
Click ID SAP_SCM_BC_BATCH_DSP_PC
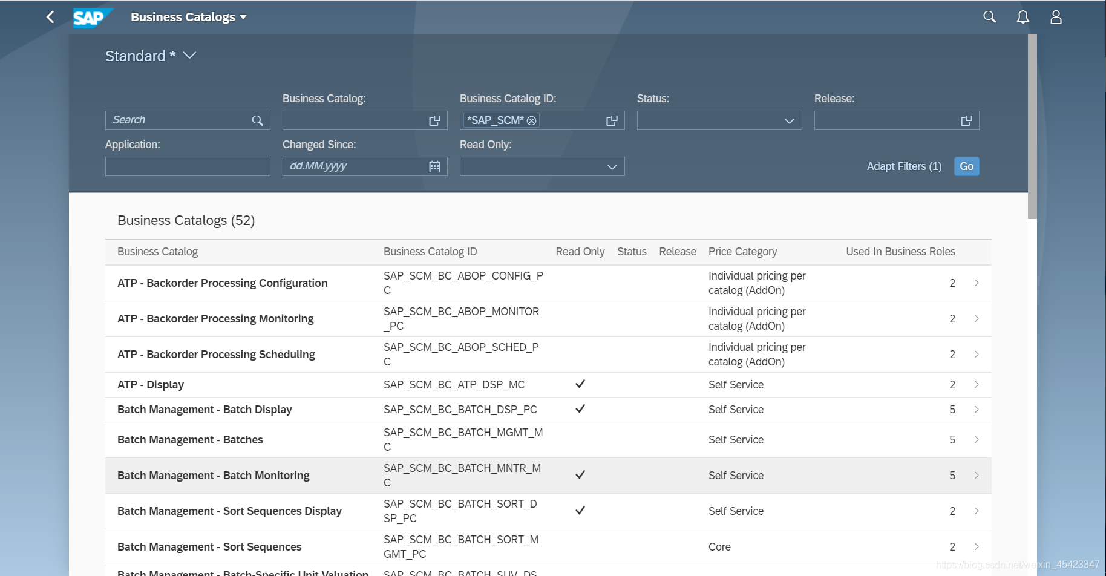[460, 410]
